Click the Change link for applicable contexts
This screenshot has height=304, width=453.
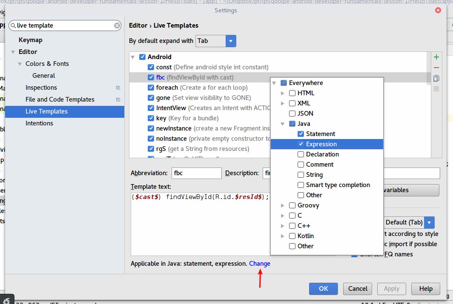pos(259,264)
